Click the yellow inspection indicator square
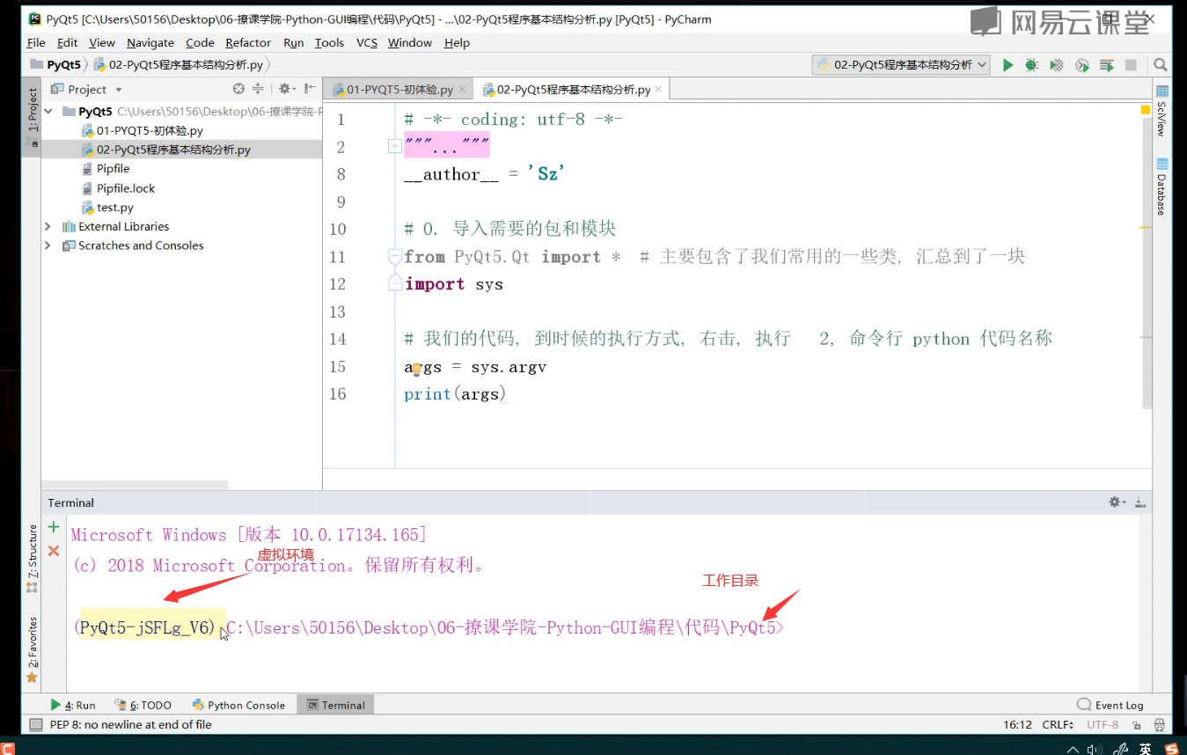 (1146, 110)
